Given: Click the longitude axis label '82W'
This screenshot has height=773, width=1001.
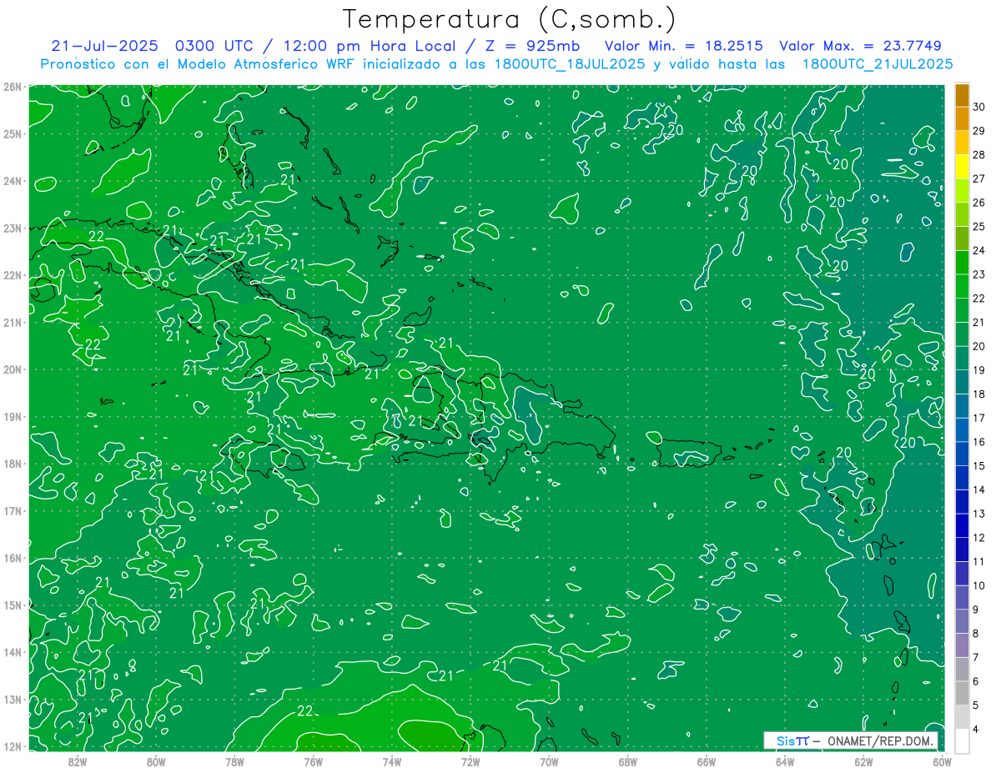Looking at the screenshot, I should pyautogui.click(x=78, y=761).
